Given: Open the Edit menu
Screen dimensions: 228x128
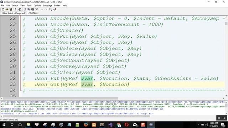Looking at the screenshot, I should (8, 6).
